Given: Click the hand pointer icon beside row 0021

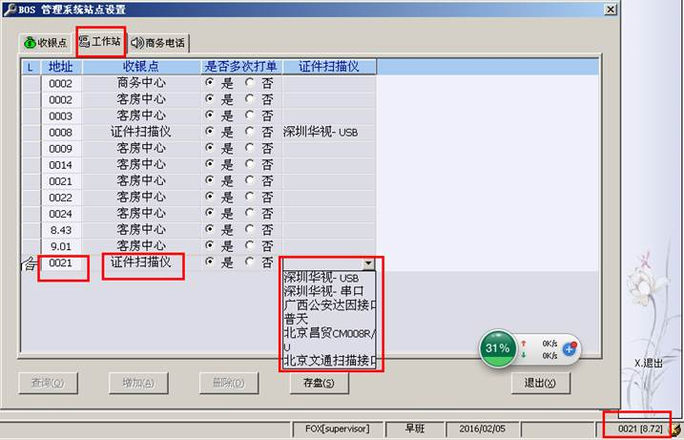Looking at the screenshot, I should (30, 262).
